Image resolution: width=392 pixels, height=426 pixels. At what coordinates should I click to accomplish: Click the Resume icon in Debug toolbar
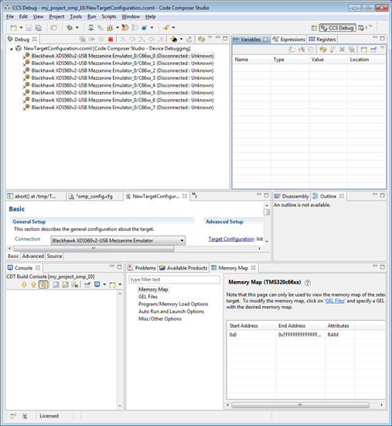click(92, 40)
